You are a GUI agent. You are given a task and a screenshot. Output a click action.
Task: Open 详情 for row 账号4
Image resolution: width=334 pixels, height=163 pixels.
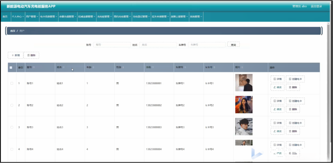point(277,145)
